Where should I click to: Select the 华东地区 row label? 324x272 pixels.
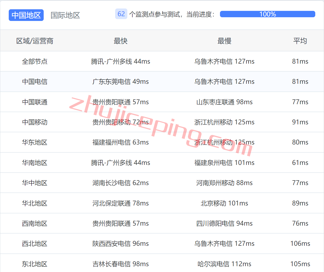click(x=35, y=142)
